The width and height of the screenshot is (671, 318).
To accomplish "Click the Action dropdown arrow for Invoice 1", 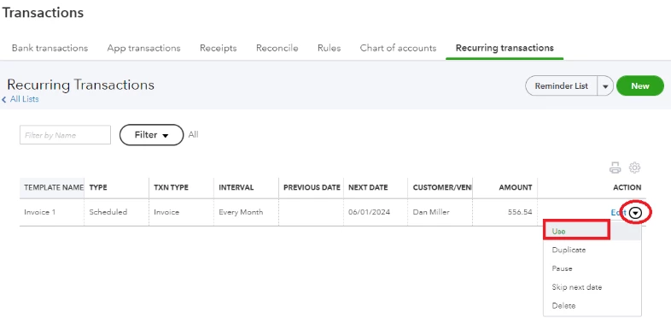I will 636,213.
